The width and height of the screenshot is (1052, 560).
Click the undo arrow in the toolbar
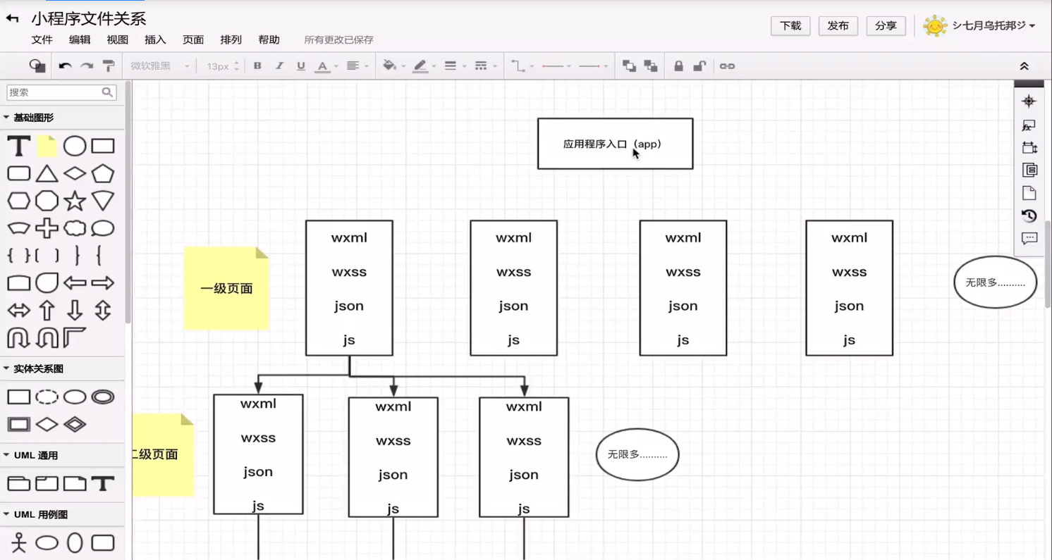coord(65,66)
